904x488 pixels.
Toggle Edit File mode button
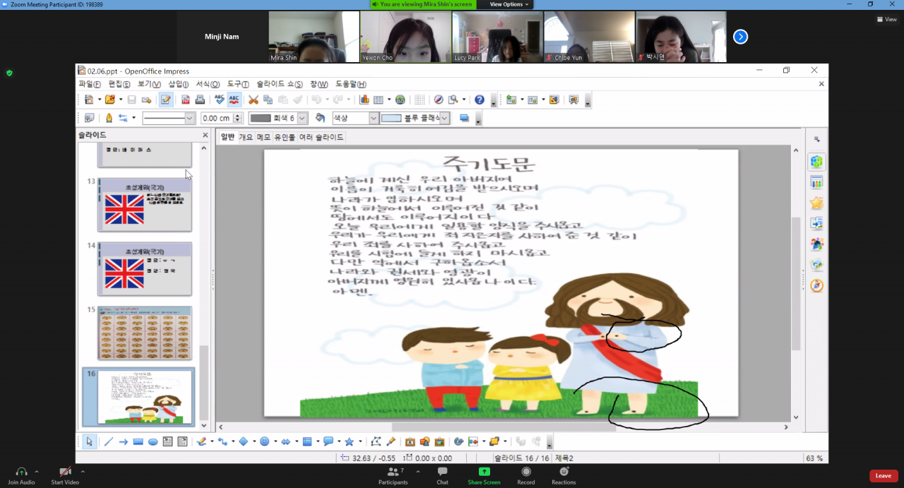(x=165, y=100)
